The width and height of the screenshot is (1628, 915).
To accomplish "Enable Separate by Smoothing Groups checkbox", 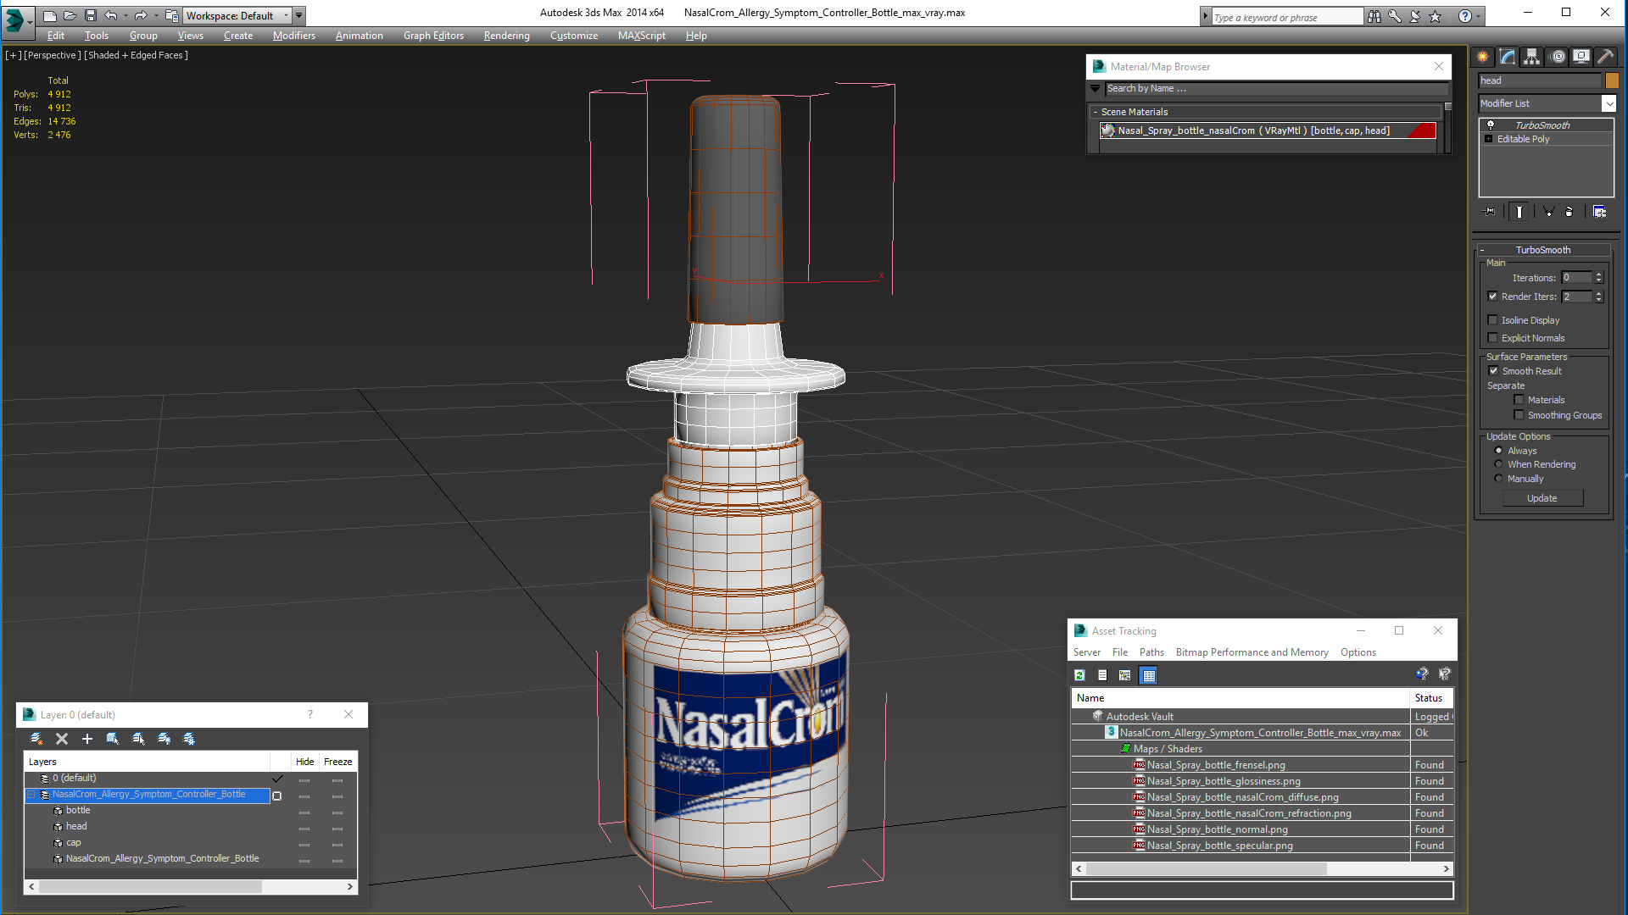I will point(1519,415).
